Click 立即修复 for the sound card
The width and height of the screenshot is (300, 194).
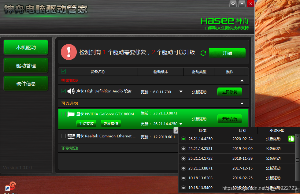[x=230, y=92]
